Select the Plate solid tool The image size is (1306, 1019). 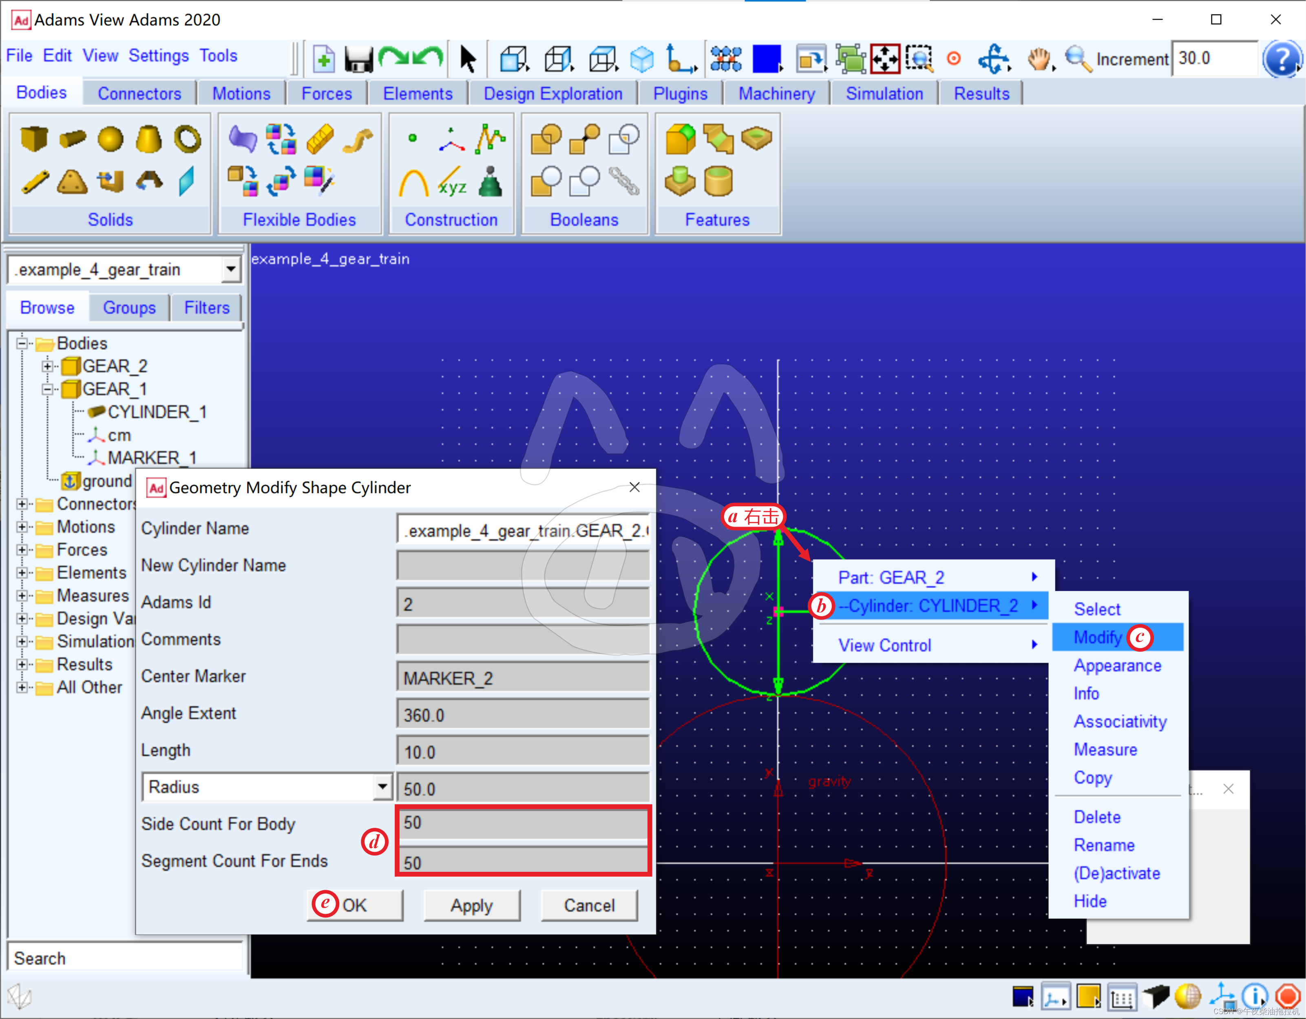pyautogui.click(x=72, y=182)
